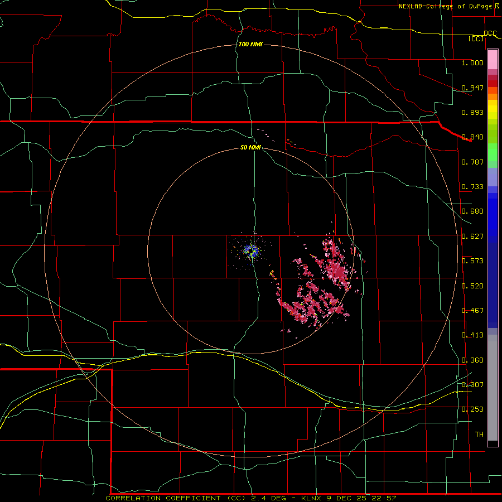The height and width of the screenshot is (502, 502).
Task: Click the blue-green clutter at radar center
Action: click(252, 250)
